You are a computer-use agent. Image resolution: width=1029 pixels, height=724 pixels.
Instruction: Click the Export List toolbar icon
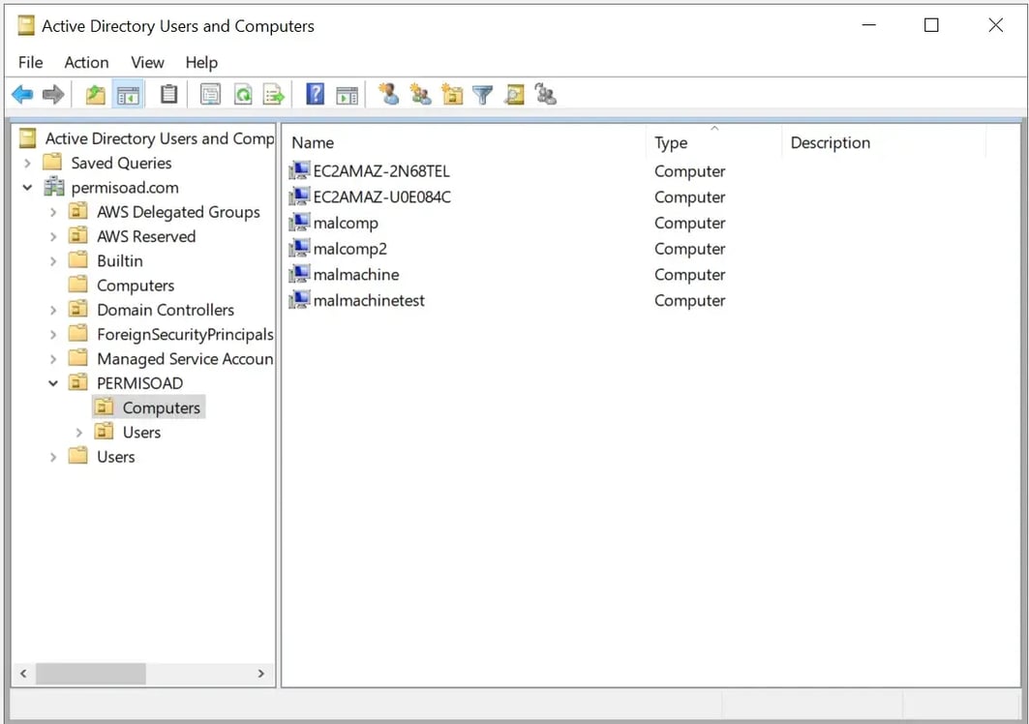click(x=274, y=95)
